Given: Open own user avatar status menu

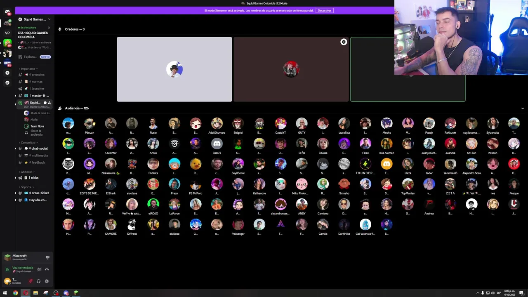Looking at the screenshot, I should pyautogui.click(x=7, y=281).
